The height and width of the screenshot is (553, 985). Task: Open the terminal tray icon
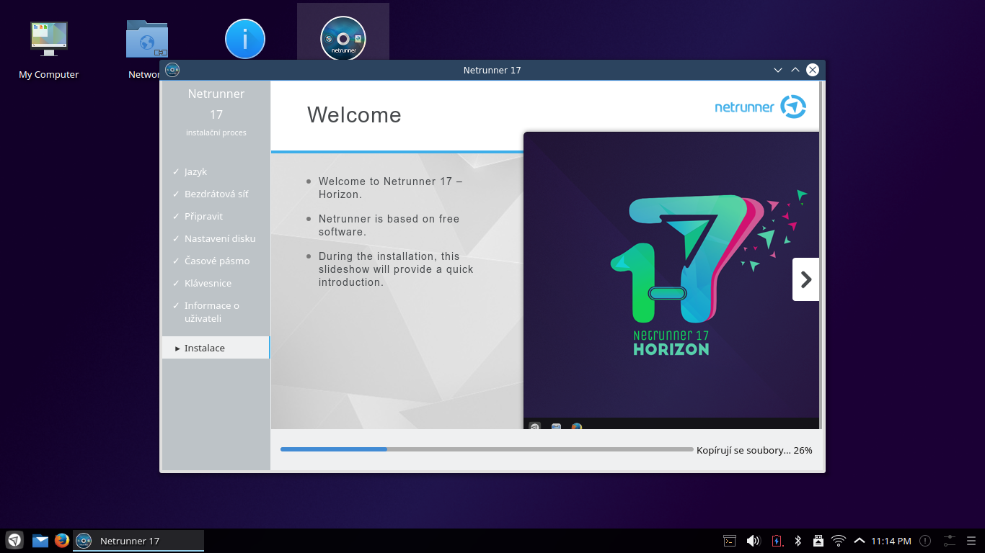[x=730, y=541]
